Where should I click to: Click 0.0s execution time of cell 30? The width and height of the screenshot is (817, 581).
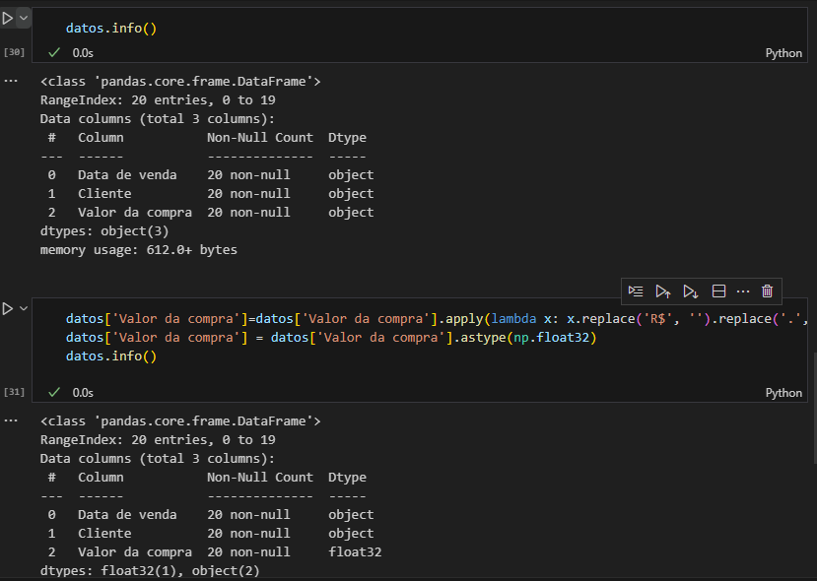83,53
